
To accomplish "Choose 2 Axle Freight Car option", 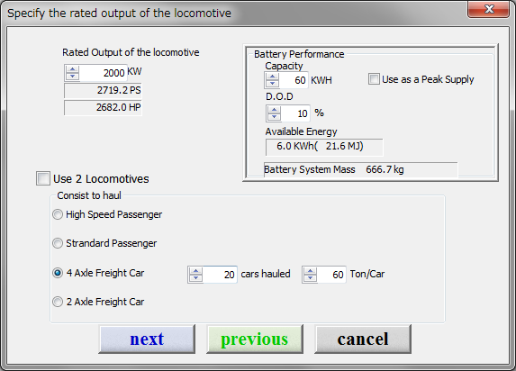I will pos(58,302).
